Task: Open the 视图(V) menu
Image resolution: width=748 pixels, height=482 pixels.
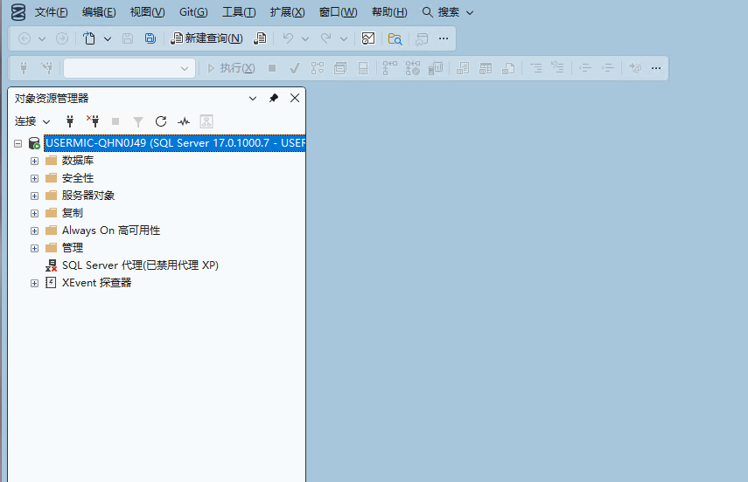Action: click(147, 12)
